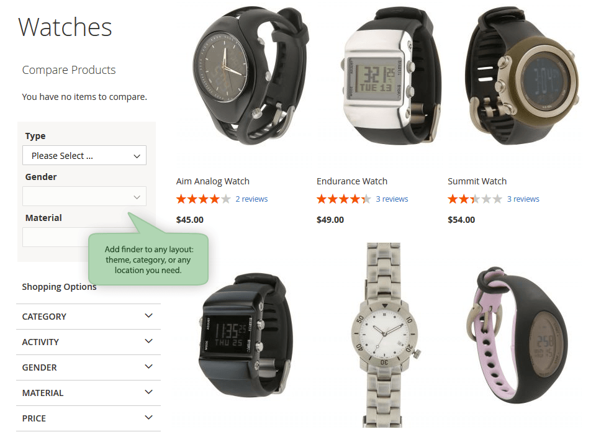Open Summit Watch's 3 reviews link
The height and width of the screenshot is (437, 596).
coord(523,199)
